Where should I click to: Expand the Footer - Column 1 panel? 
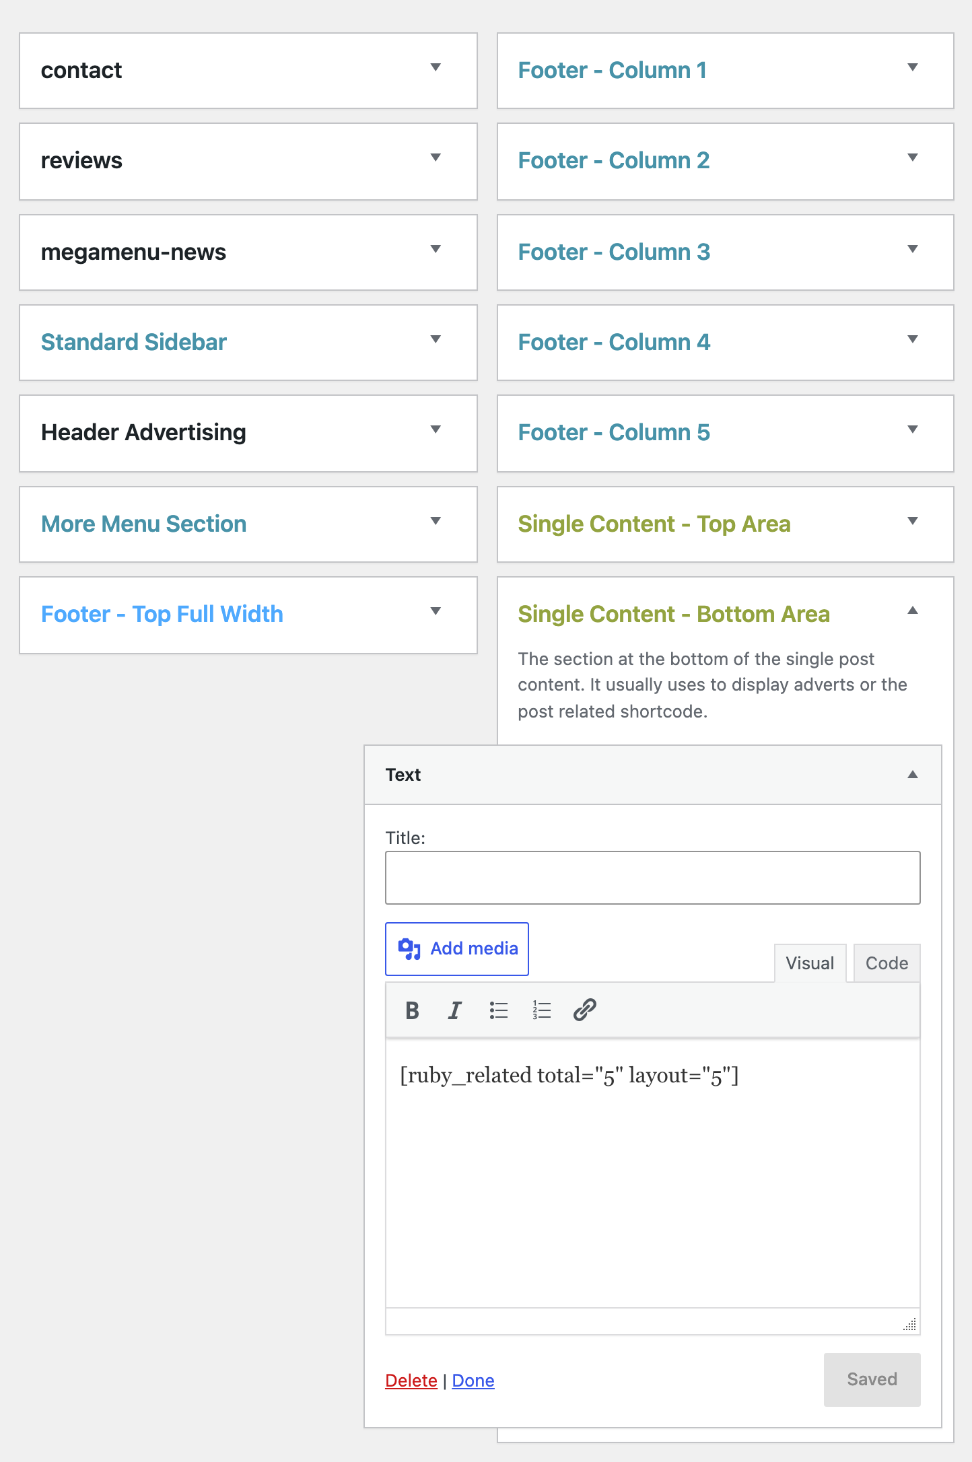click(913, 68)
